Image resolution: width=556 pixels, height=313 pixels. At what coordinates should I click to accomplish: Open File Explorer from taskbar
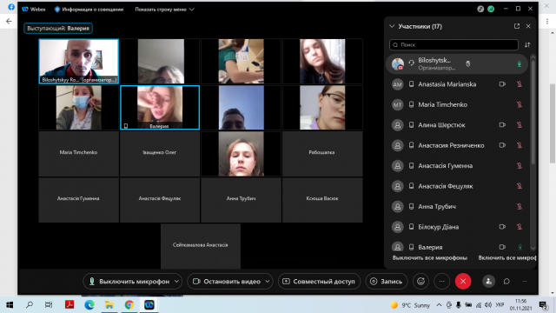[109, 305]
